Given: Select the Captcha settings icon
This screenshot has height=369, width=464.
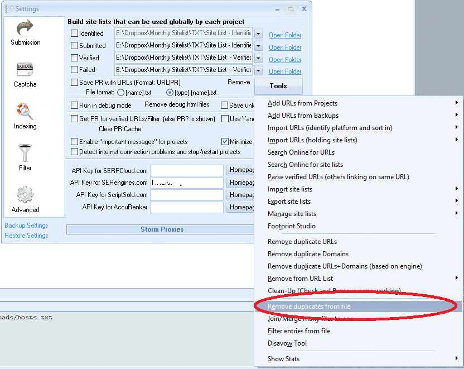Looking at the screenshot, I should (x=25, y=75).
